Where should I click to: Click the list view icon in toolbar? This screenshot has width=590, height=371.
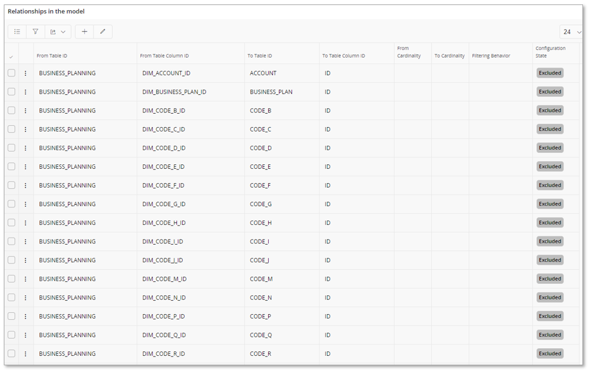(x=17, y=32)
